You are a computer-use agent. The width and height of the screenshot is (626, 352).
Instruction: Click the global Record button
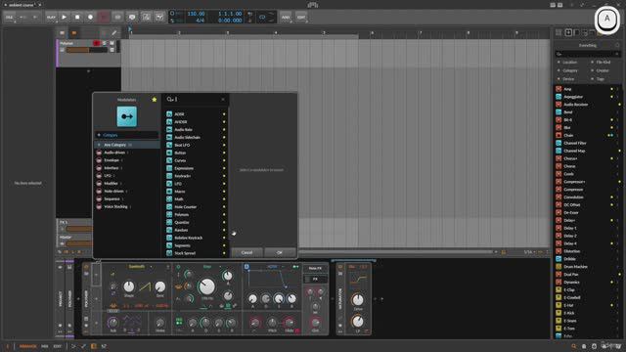click(x=90, y=18)
